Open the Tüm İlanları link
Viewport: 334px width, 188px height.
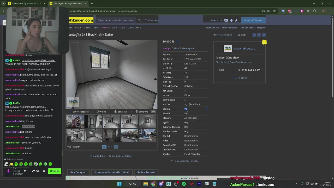point(222,62)
